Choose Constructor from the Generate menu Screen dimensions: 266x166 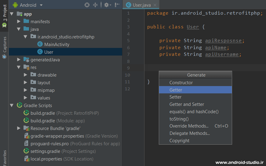coord(195,83)
